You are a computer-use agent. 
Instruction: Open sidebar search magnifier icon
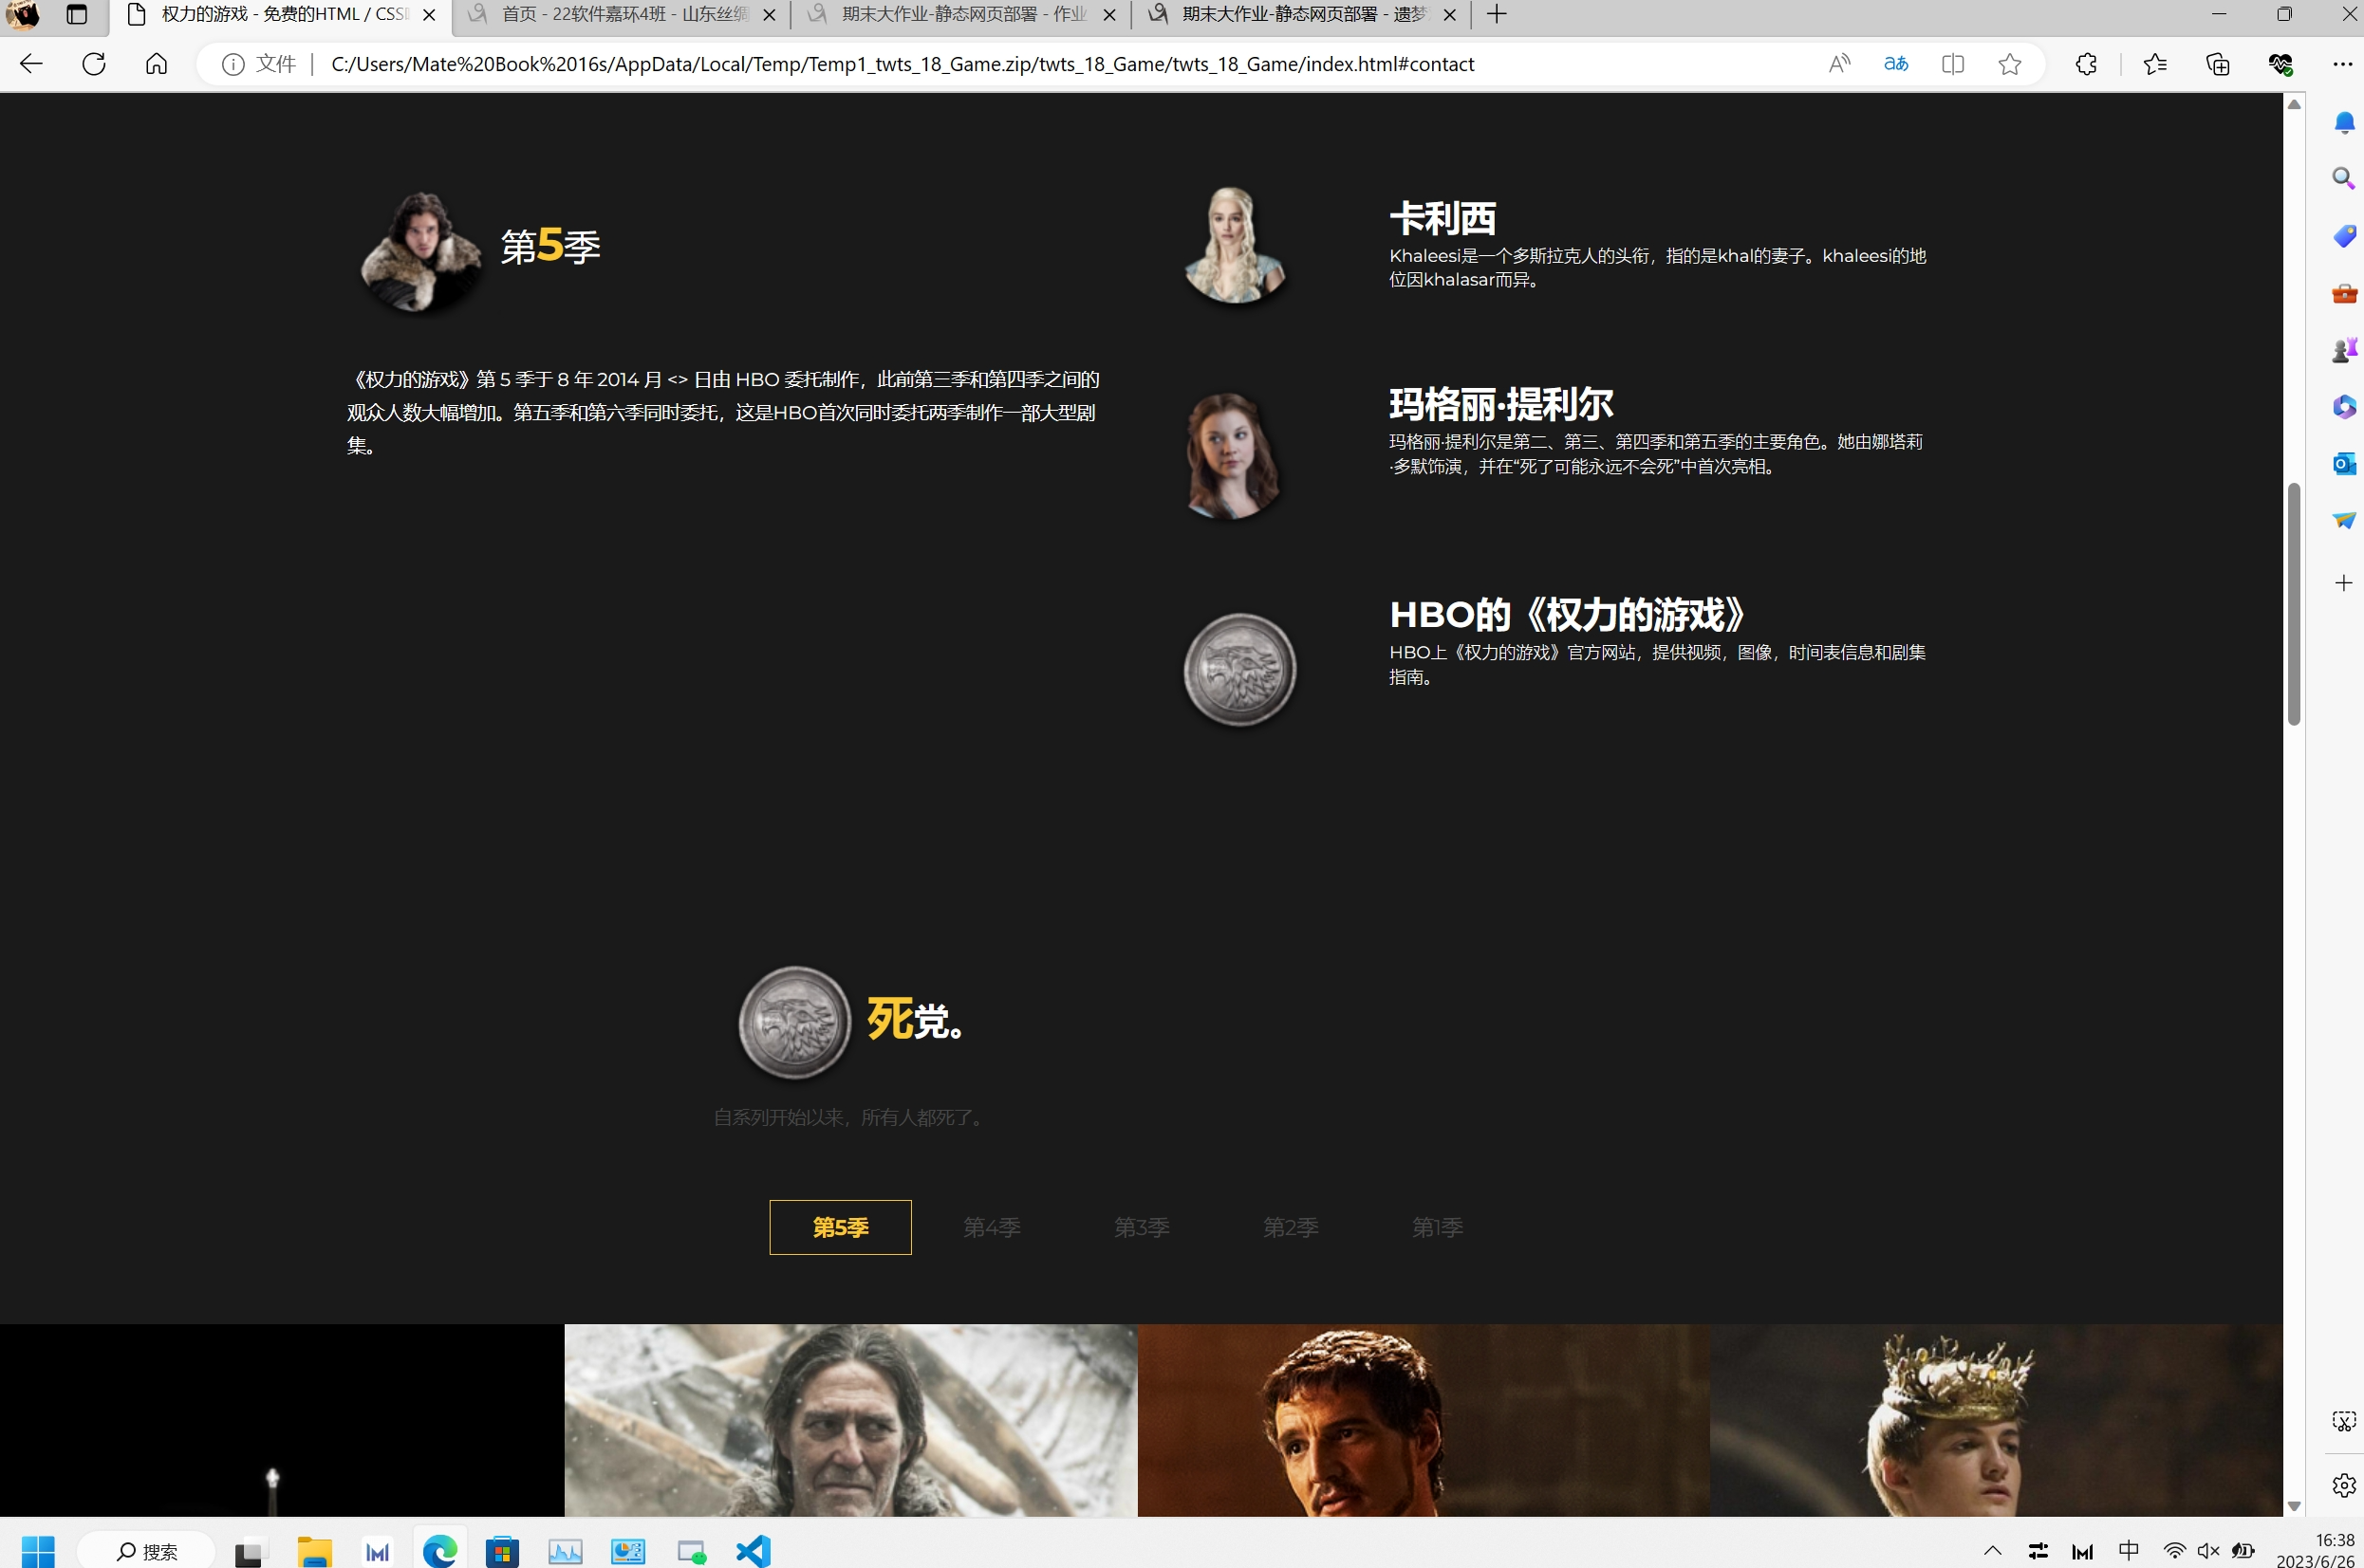pos(2343,179)
